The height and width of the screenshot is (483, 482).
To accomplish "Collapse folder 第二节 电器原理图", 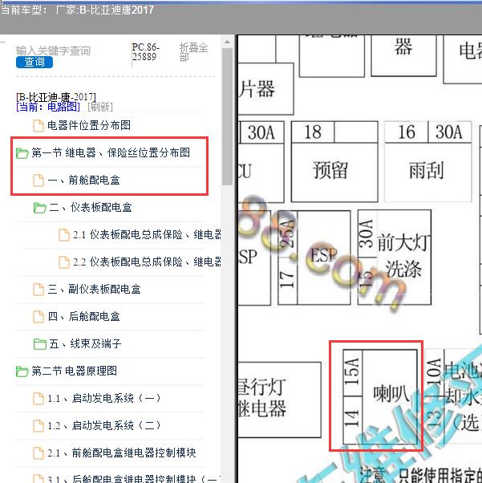I will pyautogui.click(x=75, y=371).
